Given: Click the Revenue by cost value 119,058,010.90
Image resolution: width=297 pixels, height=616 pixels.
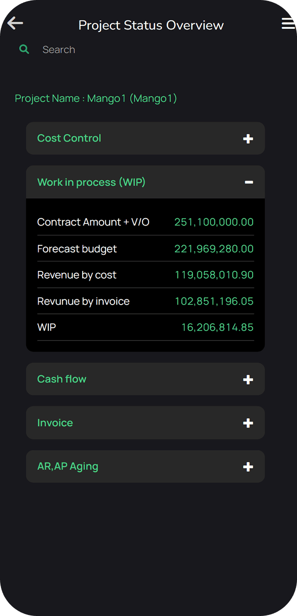Looking at the screenshot, I should (x=214, y=275).
